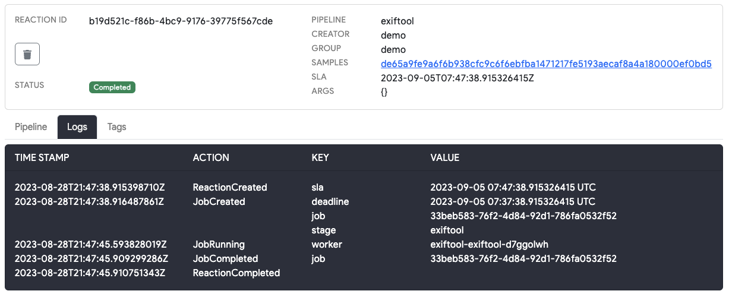The image size is (729, 294).
Task: Click the KEY column header
Action: [320, 157]
